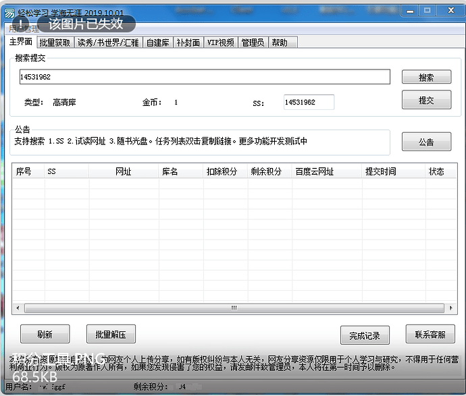The height and width of the screenshot is (396, 466).
Task: Click the horizontal scrollbar right arrow
Action: click(x=448, y=308)
